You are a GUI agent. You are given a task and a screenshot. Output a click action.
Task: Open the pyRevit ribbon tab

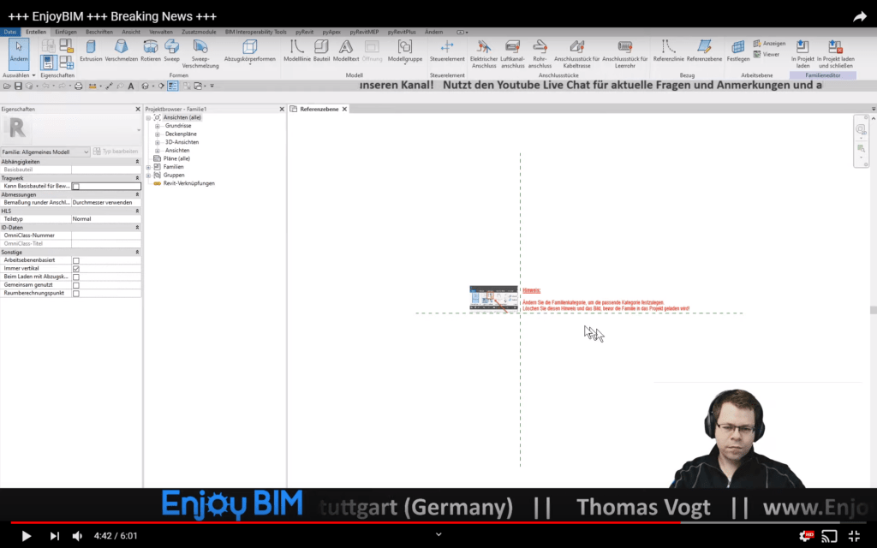[304, 32]
